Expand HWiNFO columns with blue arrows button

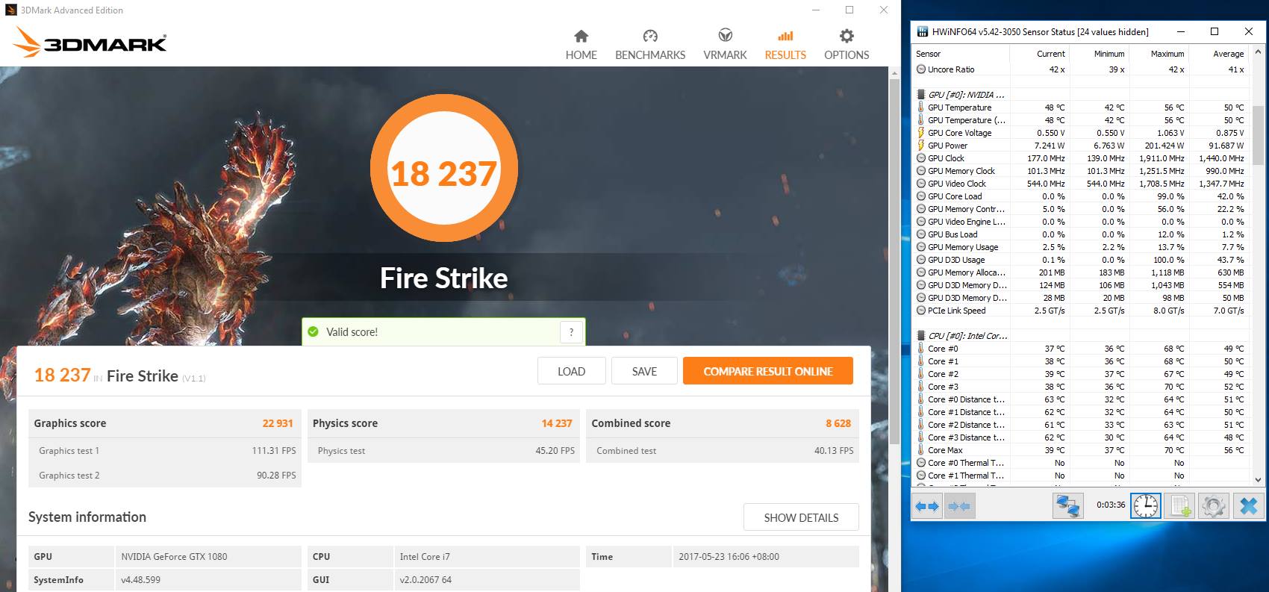tap(927, 506)
